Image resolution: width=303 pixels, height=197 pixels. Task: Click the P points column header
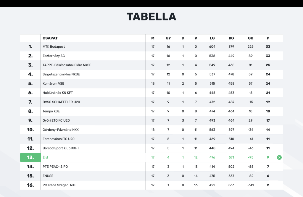[x=268, y=38]
